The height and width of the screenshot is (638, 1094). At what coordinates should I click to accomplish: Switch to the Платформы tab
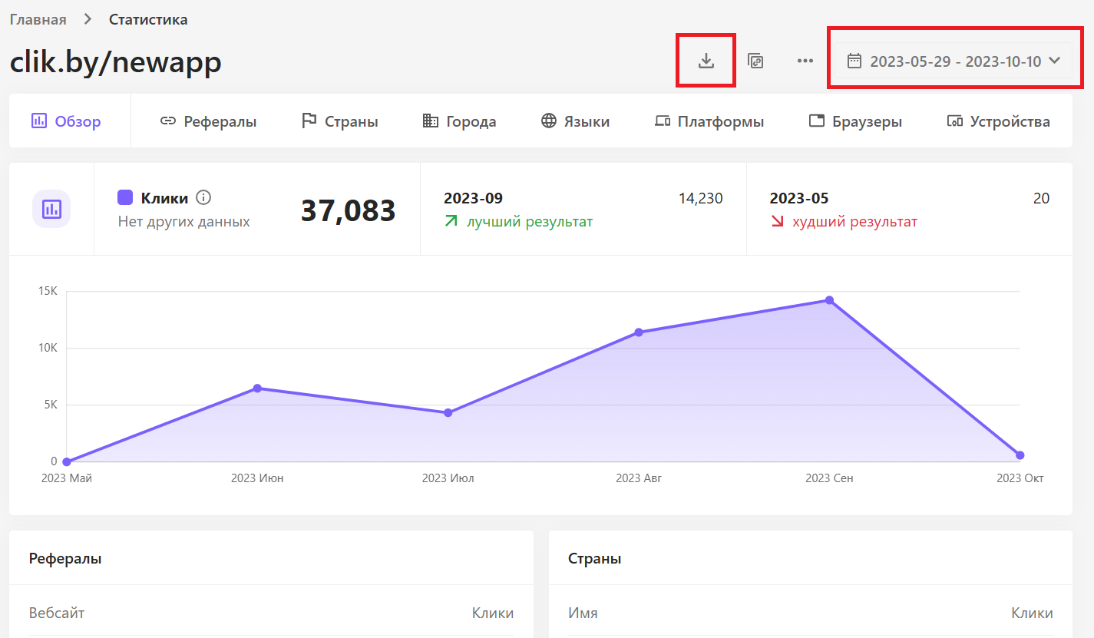tap(709, 121)
